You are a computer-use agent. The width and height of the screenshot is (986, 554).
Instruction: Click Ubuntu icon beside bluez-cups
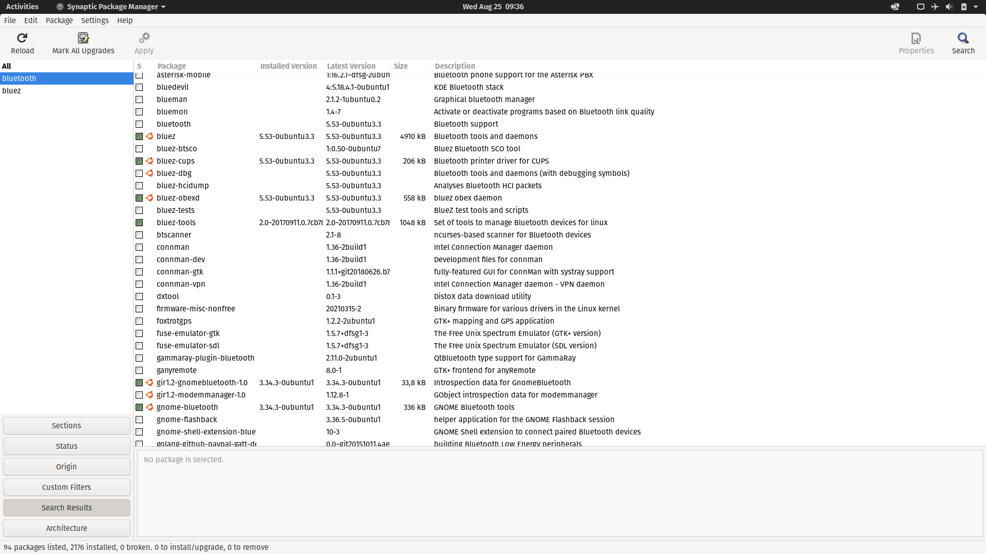[x=149, y=161]
